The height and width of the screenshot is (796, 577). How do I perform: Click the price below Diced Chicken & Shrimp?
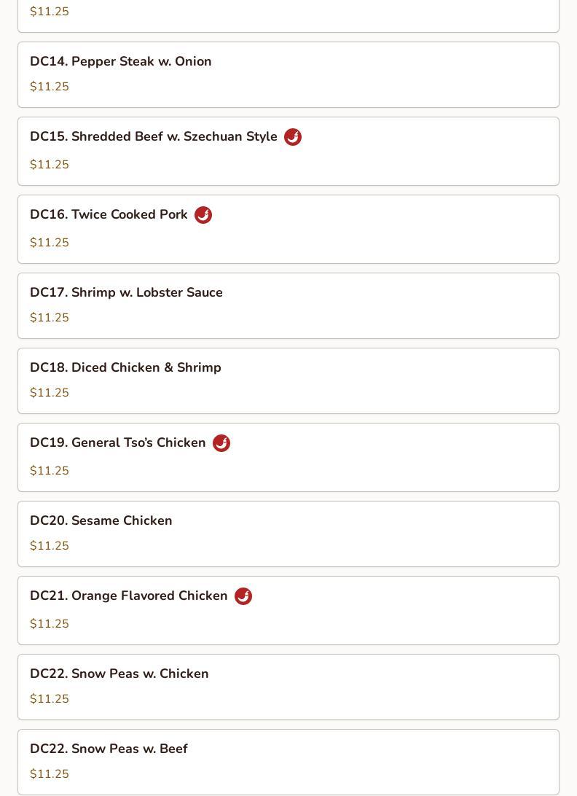50,392
